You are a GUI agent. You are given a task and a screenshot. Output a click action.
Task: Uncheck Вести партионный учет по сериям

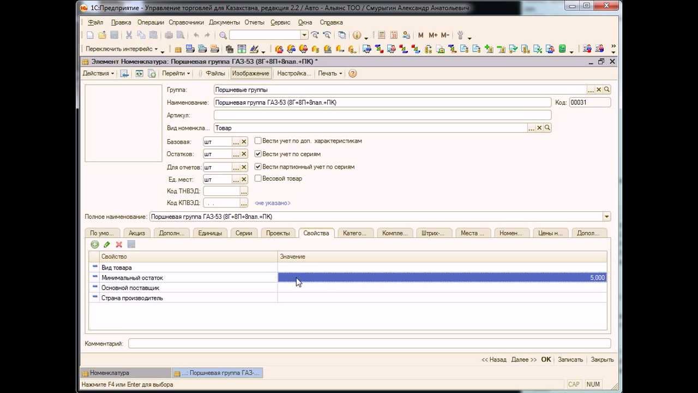258,166
